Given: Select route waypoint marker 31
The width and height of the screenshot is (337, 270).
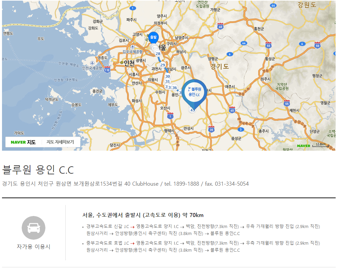Looking at the screenshot, I should [x=167, y=81].
